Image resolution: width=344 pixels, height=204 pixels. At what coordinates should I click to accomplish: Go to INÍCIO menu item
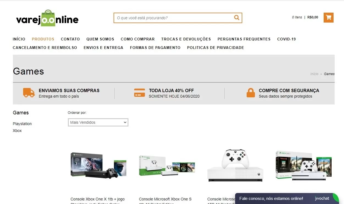19,39
